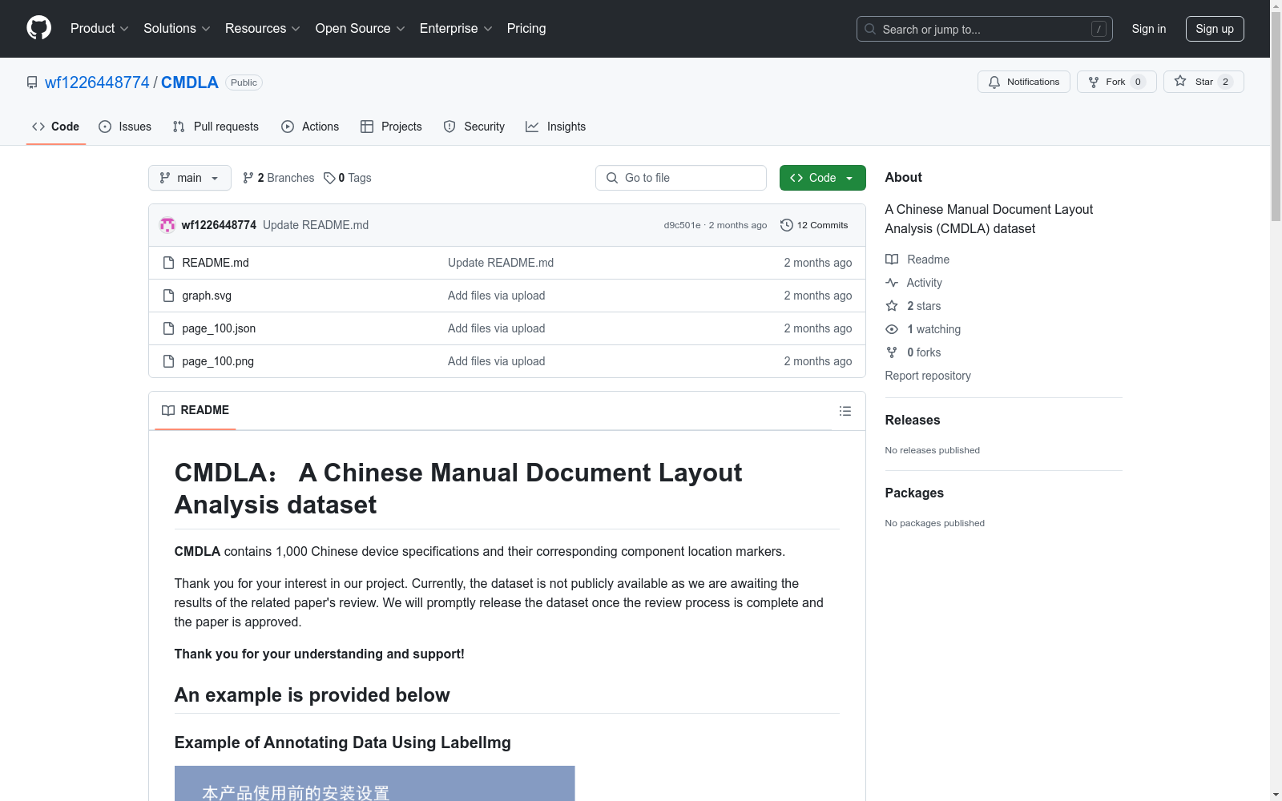Click the Readme book icon in About
This screenshot has width=1282, height=801.
(892, 260)
